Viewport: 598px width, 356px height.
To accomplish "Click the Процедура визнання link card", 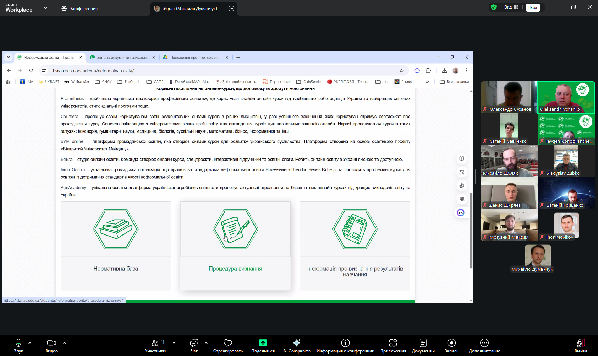I will click(235, 246).
